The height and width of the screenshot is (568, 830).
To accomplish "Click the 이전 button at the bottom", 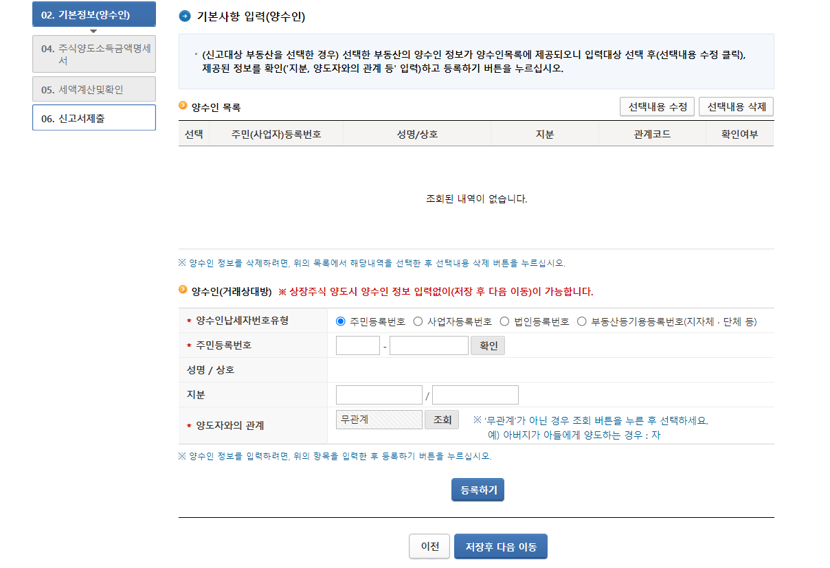I will click(x=429, y=546).
